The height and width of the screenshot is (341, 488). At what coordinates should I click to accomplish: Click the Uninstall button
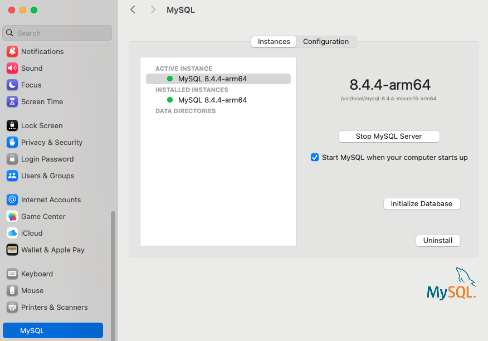(x=438, y=240)
